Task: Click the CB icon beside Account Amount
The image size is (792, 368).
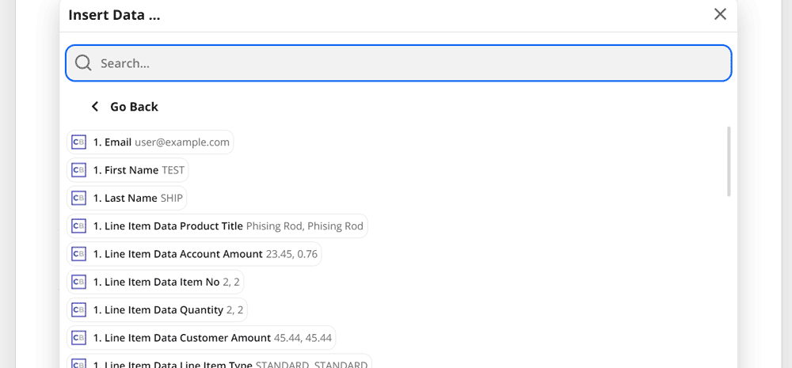Action: (78, 254)
